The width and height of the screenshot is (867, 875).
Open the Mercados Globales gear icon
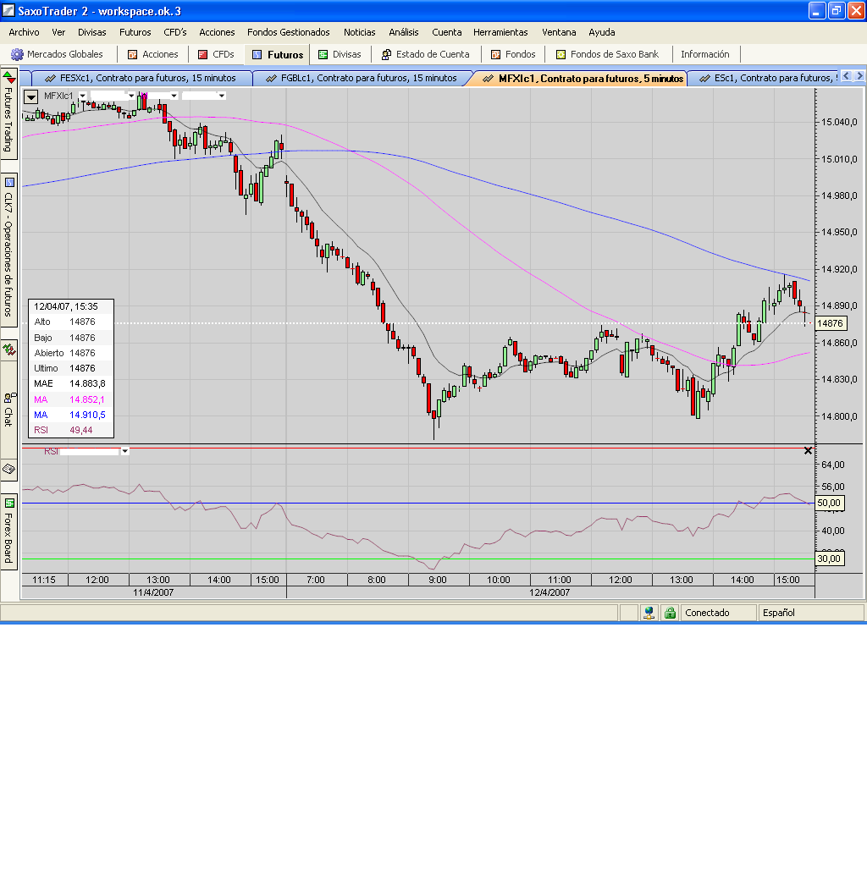17,54
